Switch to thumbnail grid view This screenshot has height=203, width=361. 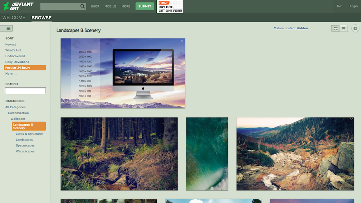tap(335, 29)
